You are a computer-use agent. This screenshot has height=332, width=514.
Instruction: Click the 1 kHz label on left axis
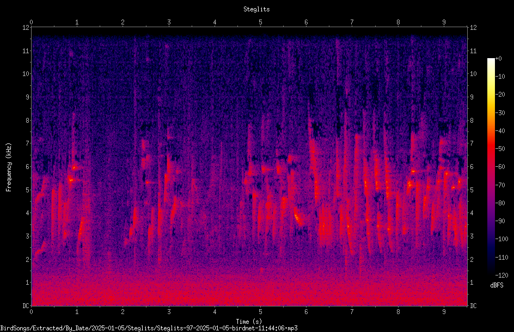click(28, 283)
